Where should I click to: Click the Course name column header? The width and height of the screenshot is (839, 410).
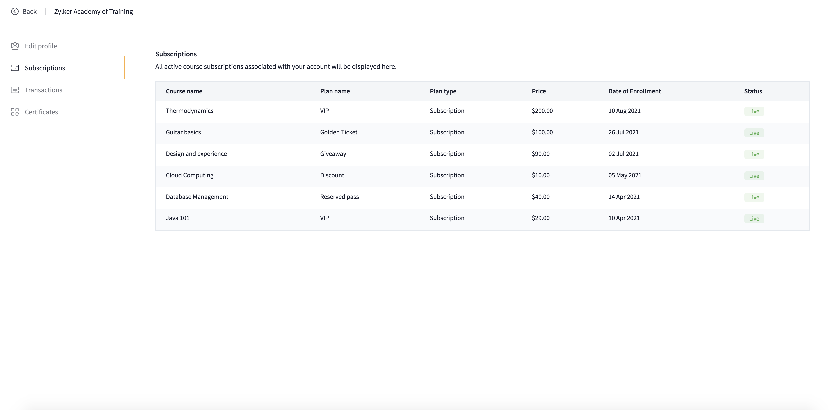pos(184,91)
